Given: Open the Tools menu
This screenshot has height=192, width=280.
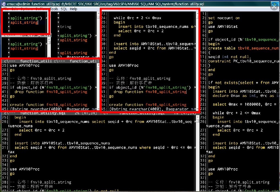Looking at the screenshot, I should click(54, 9).
